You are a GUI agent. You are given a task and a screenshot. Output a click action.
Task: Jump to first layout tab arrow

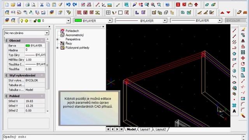(x=108, y=129)
